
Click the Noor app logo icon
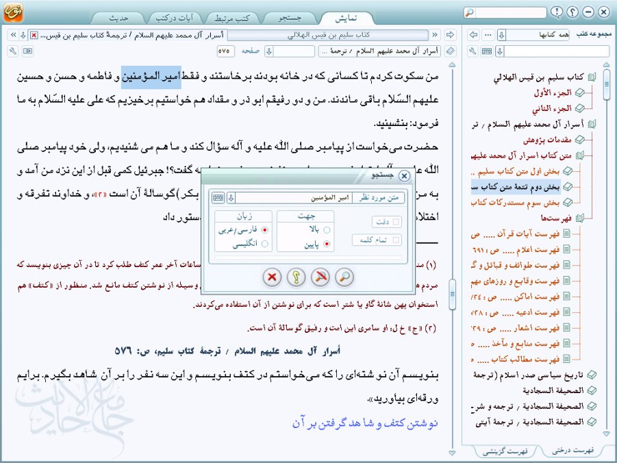(13, 12)
